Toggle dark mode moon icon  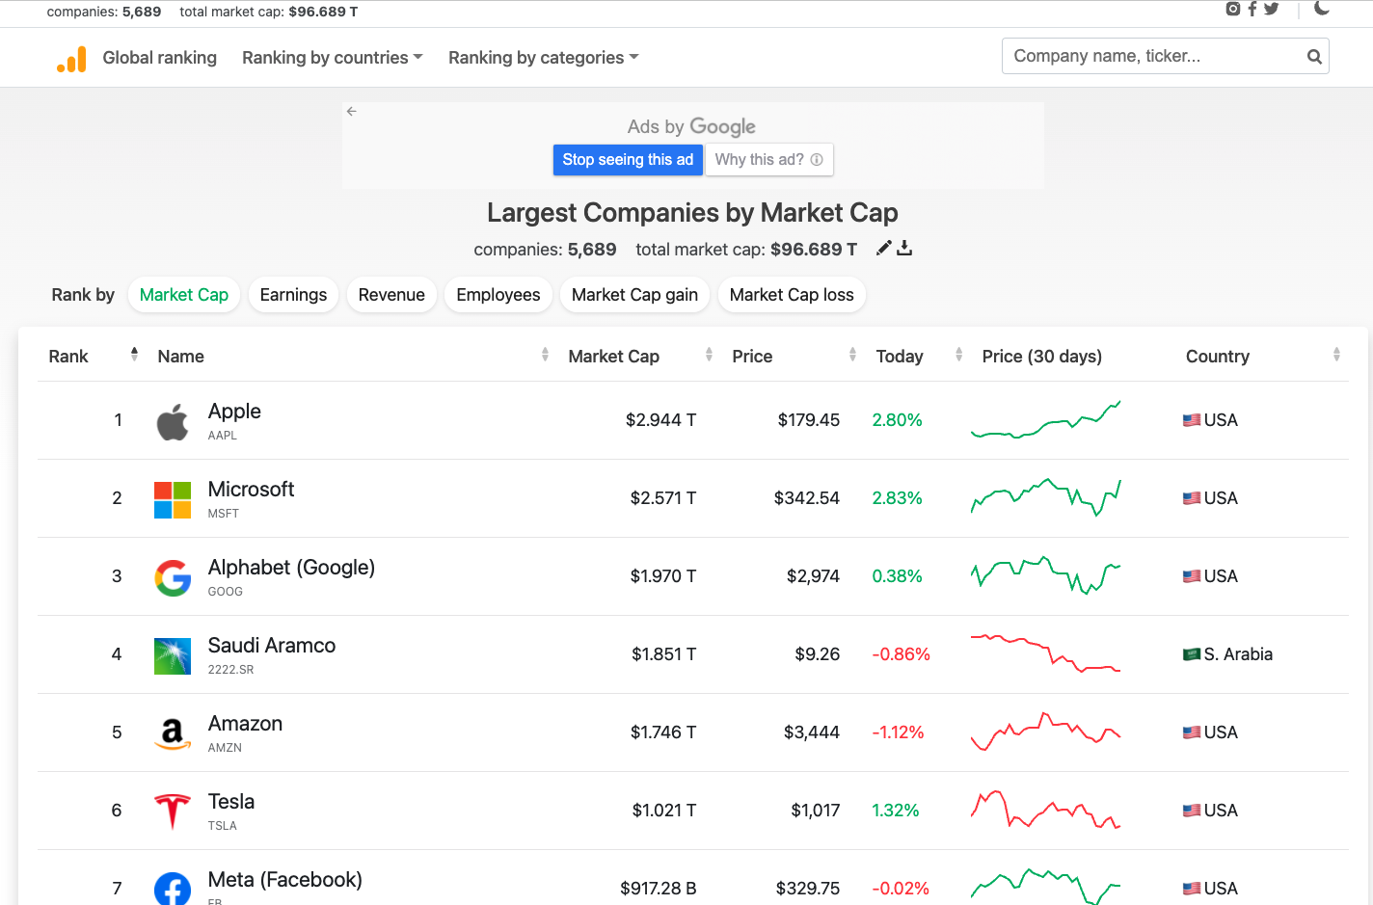[x=1322, y=8]
